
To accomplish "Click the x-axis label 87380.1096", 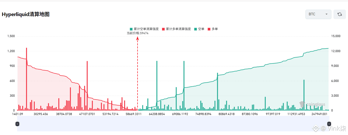I will 250,114.
